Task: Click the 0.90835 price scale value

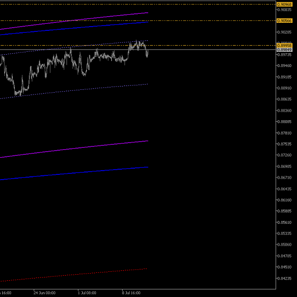Action: pyautogui.click(x=284, y=10)
